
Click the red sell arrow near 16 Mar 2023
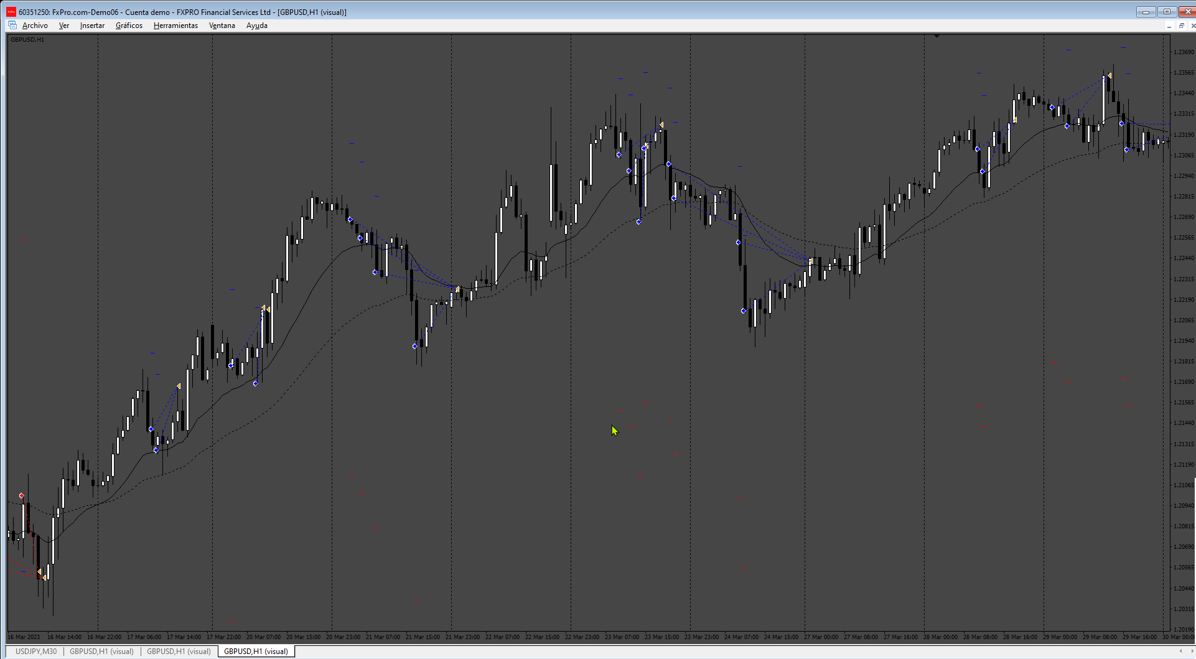point(22,496)
